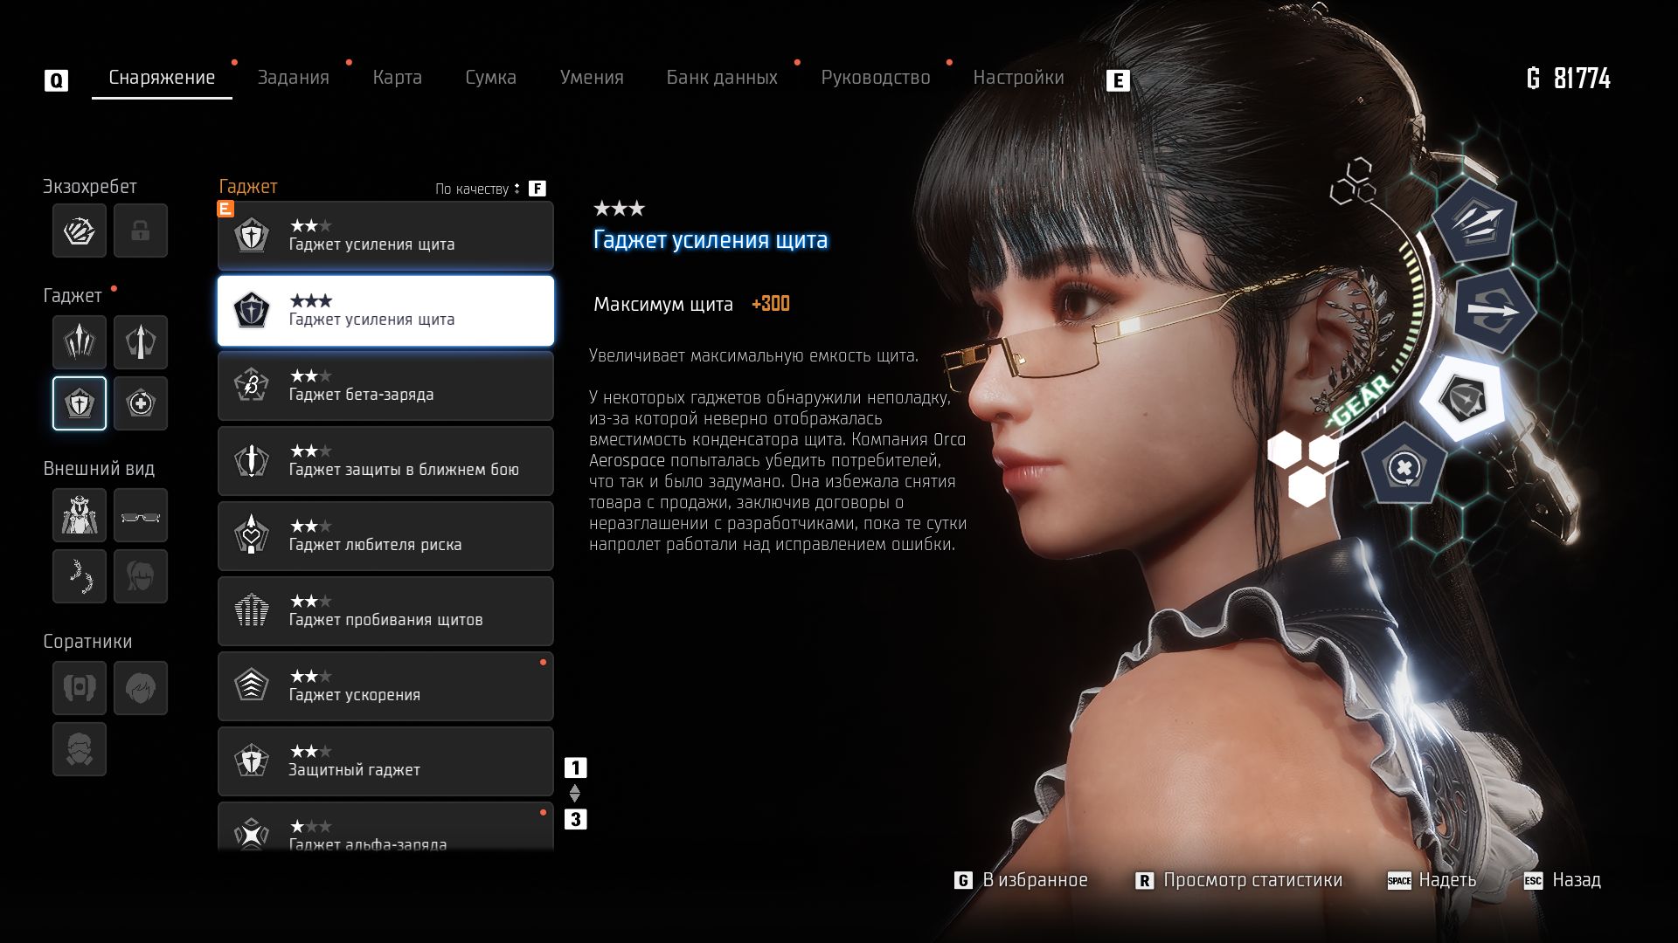Go to the Настройки tab
The image size is (1678, 943).
click(1018, 78)
